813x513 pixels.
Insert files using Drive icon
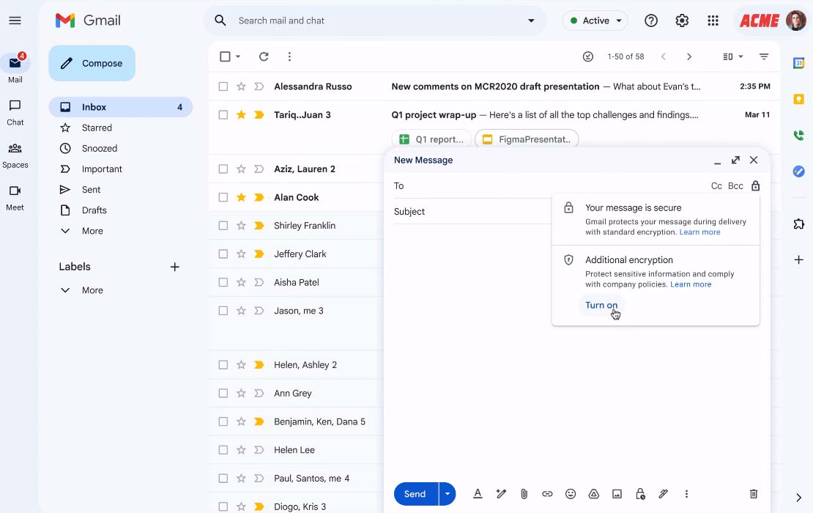[x=594, y=494]
